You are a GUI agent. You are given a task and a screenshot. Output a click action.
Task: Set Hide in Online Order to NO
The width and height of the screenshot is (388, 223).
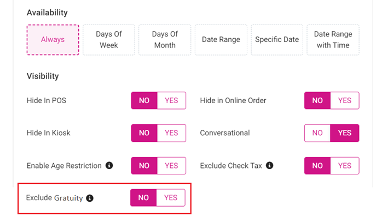tap(317, 100)
